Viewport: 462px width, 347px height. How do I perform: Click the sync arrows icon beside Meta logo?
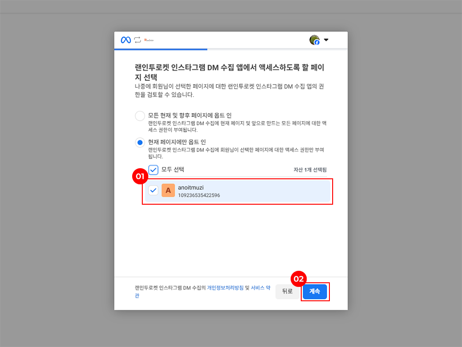(x=138, y=40)
